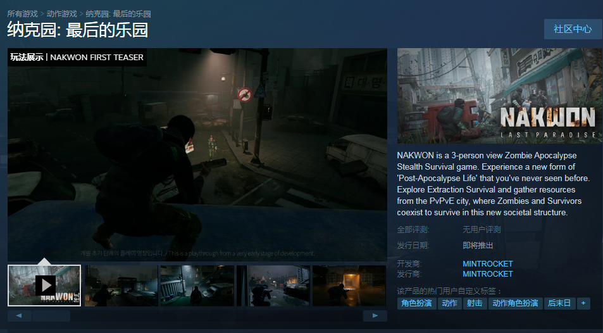Select the 后末日 tag
The image size is (603, 333).
tap(559, 303)
